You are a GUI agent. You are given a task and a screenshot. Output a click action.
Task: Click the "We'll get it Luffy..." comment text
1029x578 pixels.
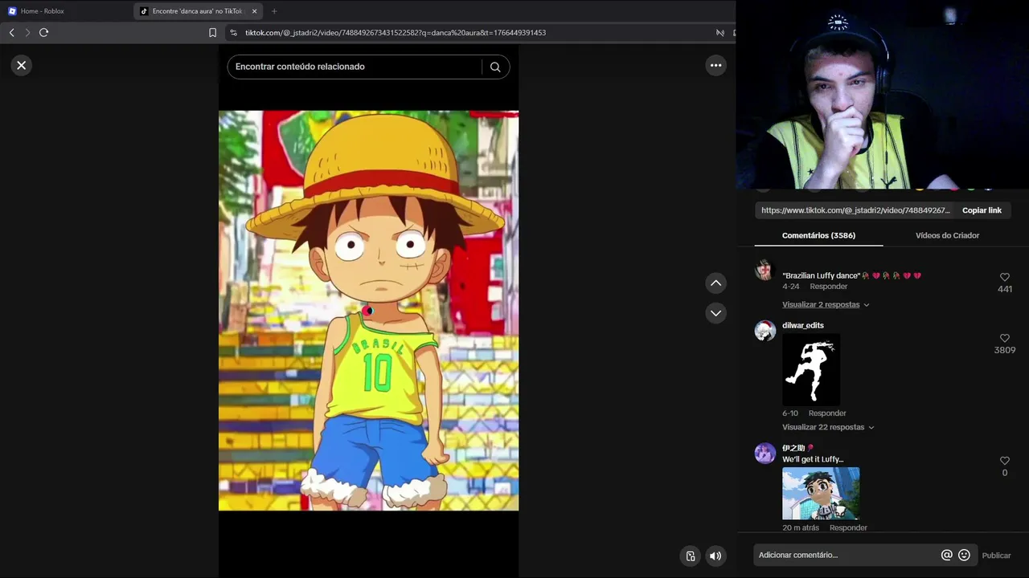[x=813, y=459]
